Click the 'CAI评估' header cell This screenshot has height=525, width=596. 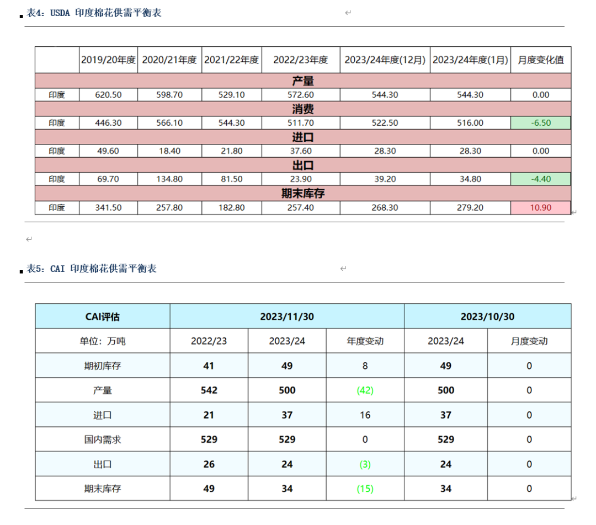(103, 317)
